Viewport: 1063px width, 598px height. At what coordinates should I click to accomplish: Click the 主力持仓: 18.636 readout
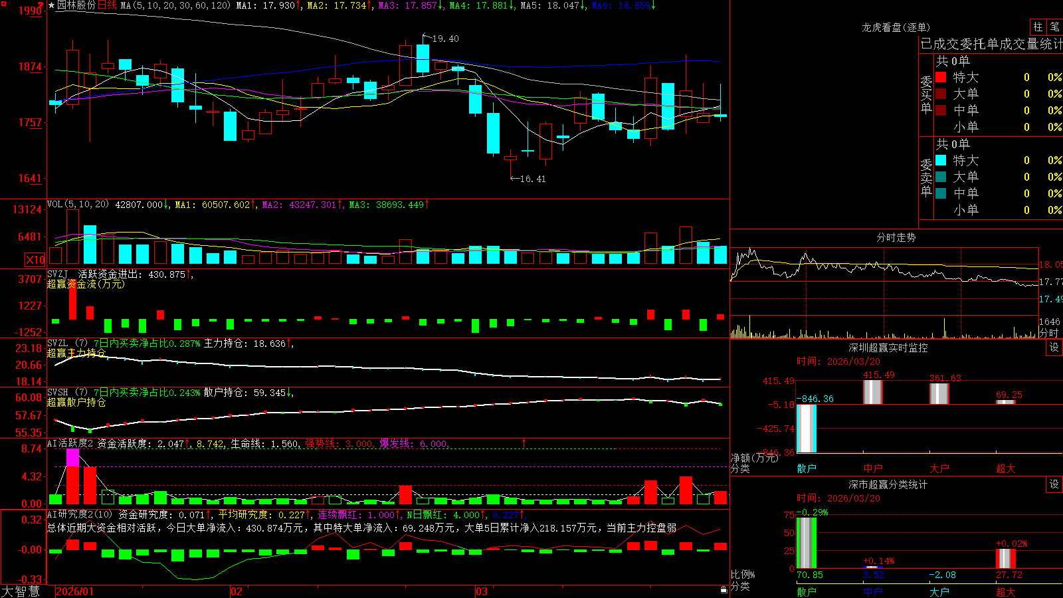pyautogui.click(x=244, y=344)
